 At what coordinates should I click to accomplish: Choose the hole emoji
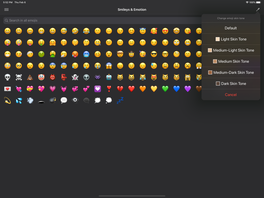tap(41, 102)
